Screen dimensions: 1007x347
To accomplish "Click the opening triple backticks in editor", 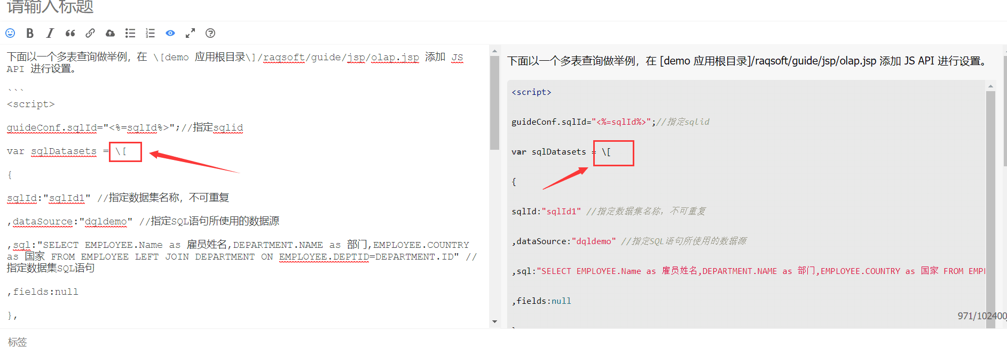I will pyautogui.click(x=15, y=89).
